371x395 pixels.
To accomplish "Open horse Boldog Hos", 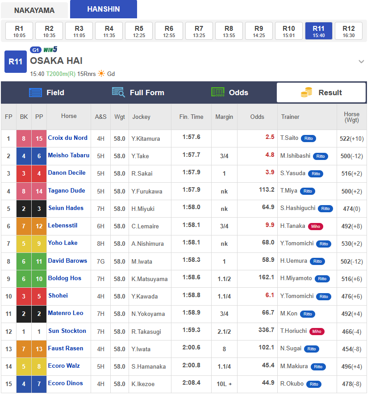I will [65, 278].
